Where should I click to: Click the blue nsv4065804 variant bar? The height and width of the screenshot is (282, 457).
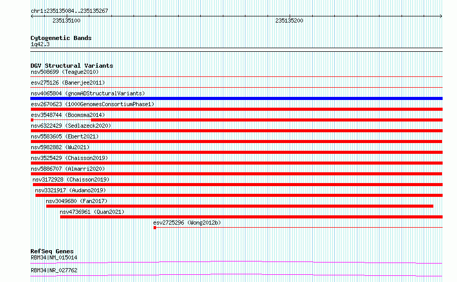236,98
